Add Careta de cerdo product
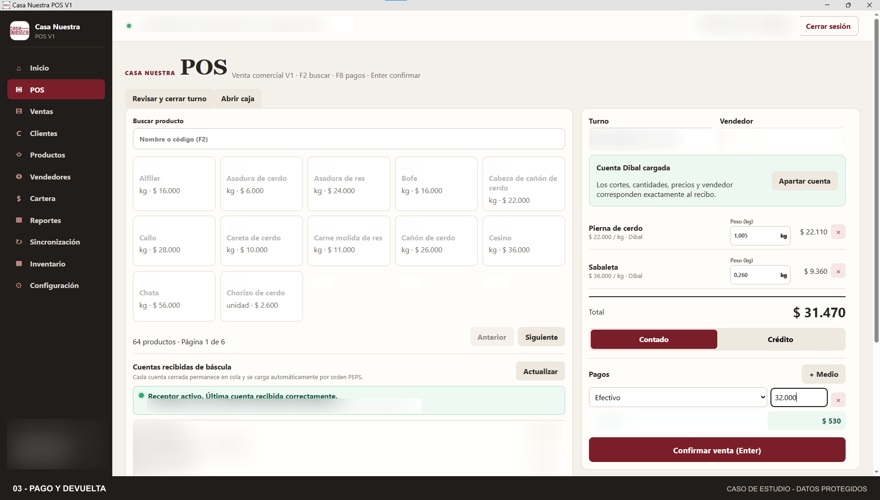Viewport: 880px width, 500px height. [261, 241]
